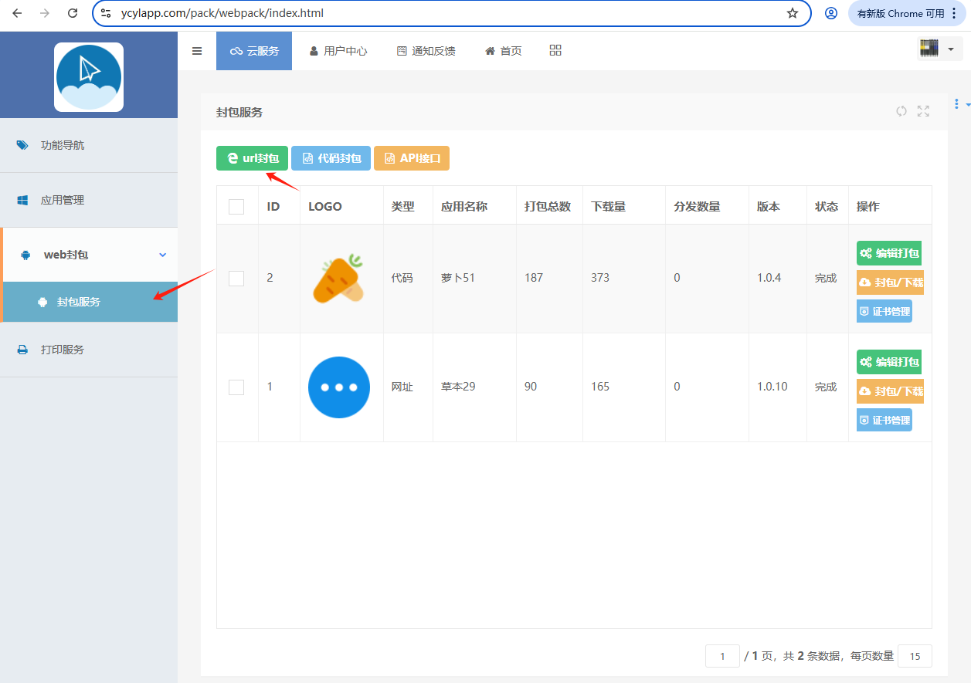Switch to 用户中心 tab
The image size is (971, 683).
[x=338, y=51]
